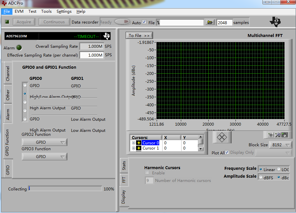The width and height of the screenshot is (296, 213).
Task: Switch to the Alarm vertical tab
Action: click(8, 114)
